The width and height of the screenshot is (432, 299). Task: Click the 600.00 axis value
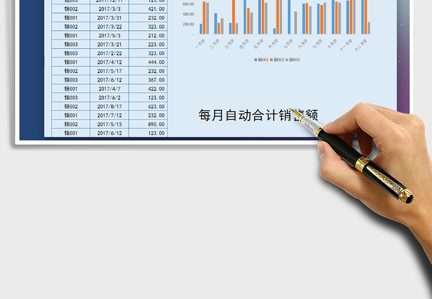[x=188, y=4]
